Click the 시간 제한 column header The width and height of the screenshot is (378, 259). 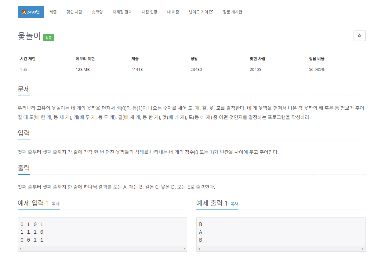coord(28,59)
